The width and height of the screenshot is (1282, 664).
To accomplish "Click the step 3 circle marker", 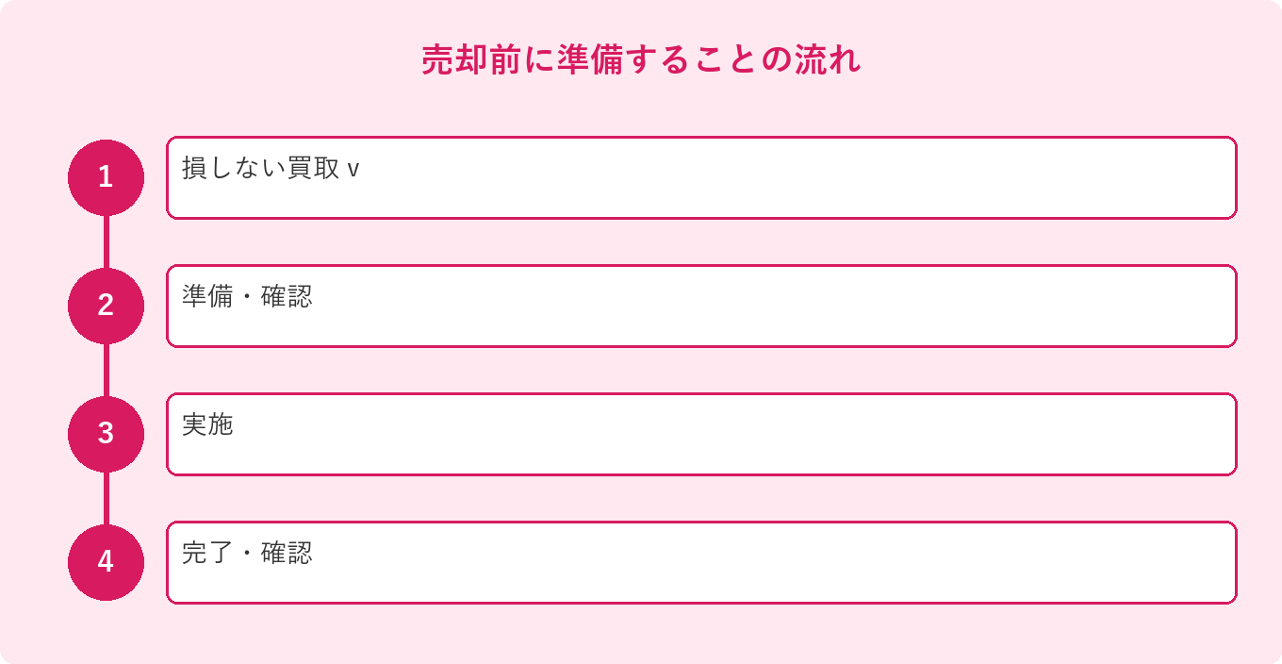I will coord(106,434).
